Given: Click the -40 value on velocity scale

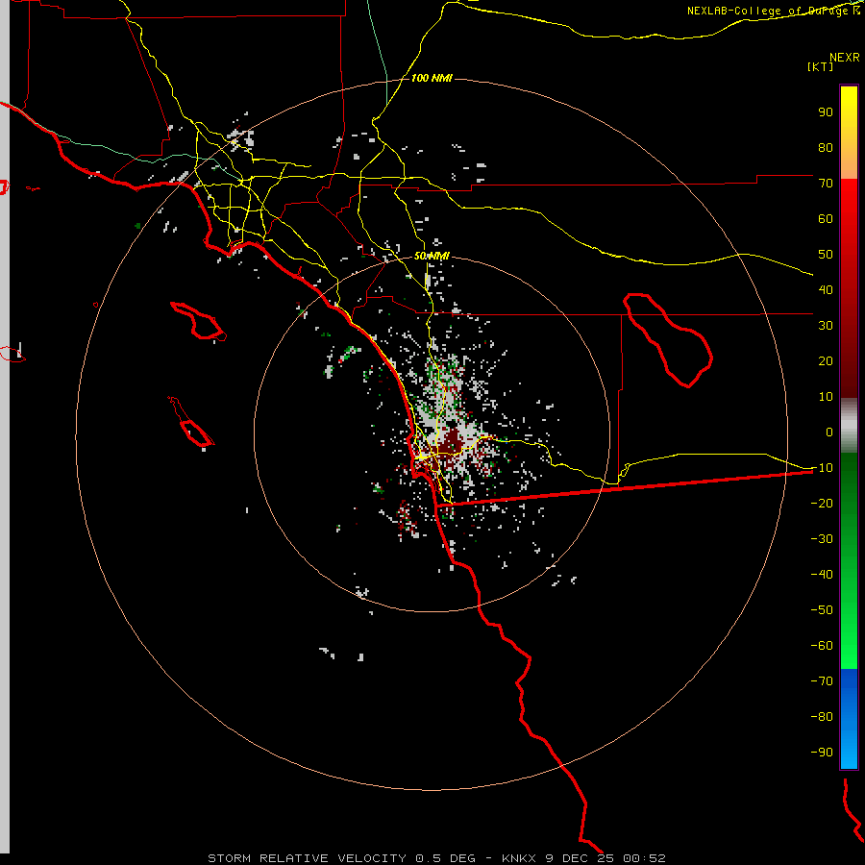Looking at the screenshot, I should click(822, 575).
